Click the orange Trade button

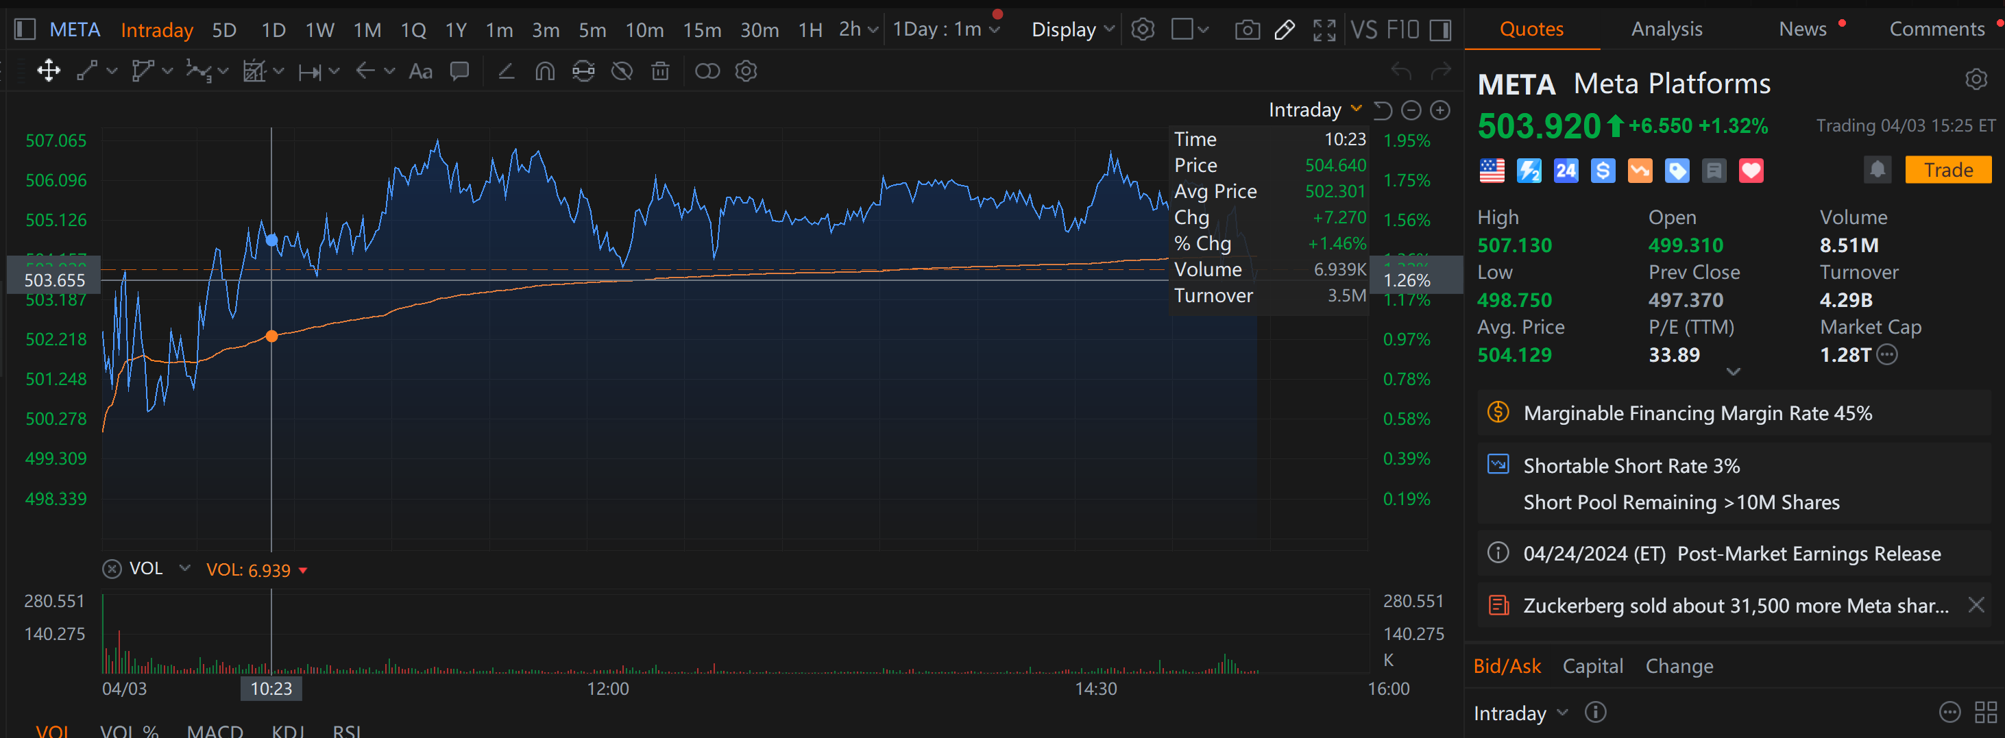pos(1947,170)
